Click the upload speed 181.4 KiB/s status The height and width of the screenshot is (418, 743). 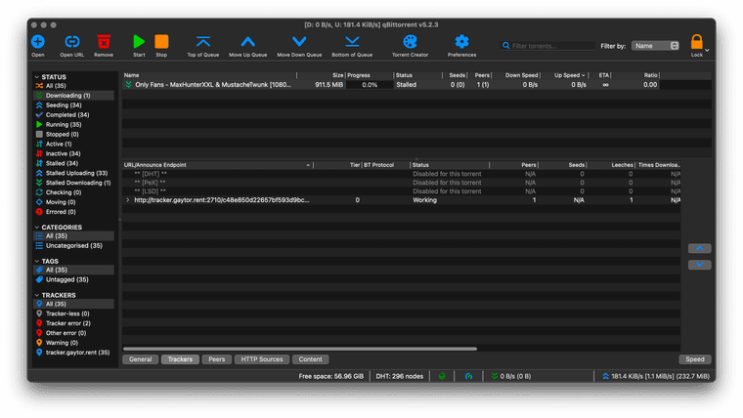(656, 376)
